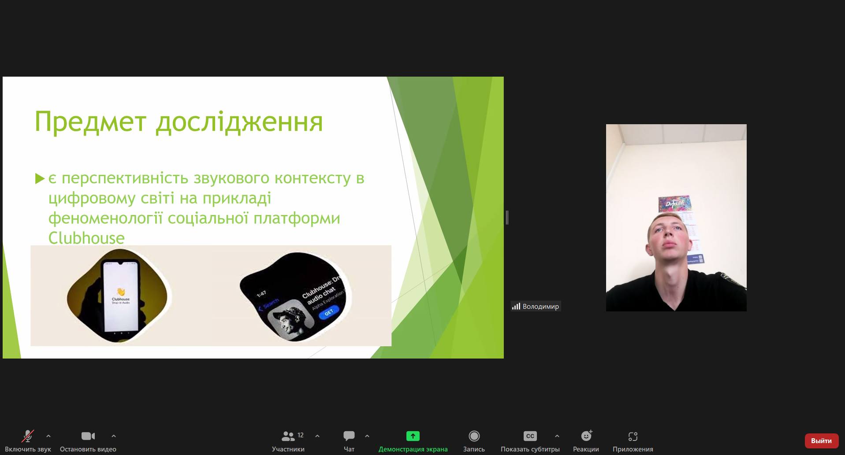Leave meeting with red Выйти button

point(821,440)
